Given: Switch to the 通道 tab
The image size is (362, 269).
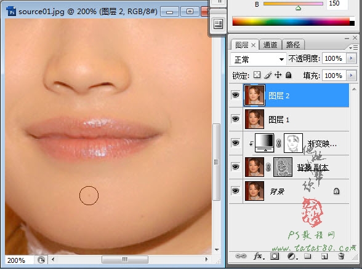Looking at the screenshot, I should 270,45.
